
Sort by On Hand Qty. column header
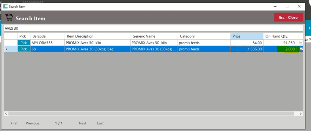click(280, 36)
